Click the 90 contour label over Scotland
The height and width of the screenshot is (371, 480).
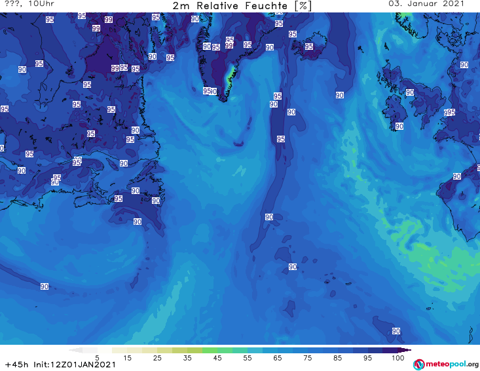click(410, 92)
